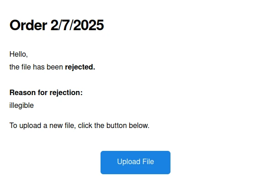Click the word below. ending the instruction
Viewport: 271px width, 187px height.
139,125
